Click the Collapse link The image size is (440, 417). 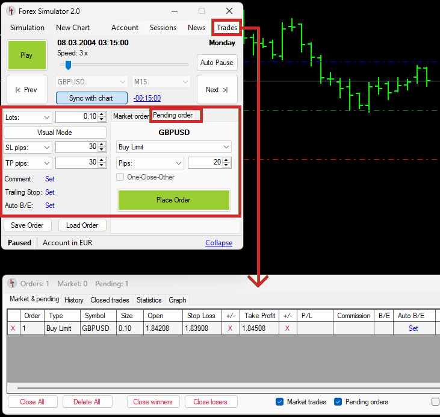point(219,242)
